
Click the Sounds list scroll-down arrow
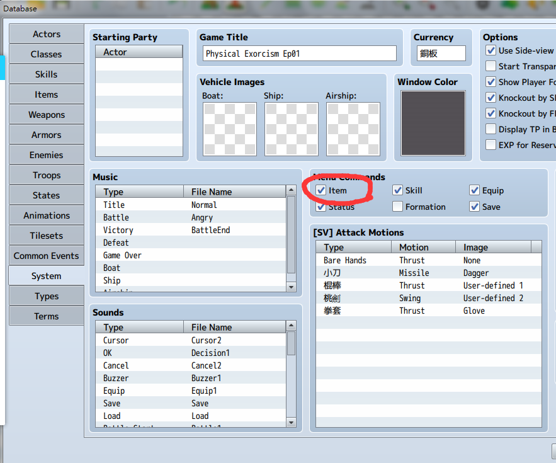tap(291, 423)
